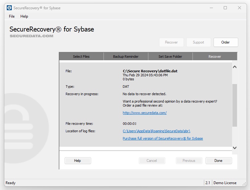Click the Order button
250x190 pixels.
[226, 42]
